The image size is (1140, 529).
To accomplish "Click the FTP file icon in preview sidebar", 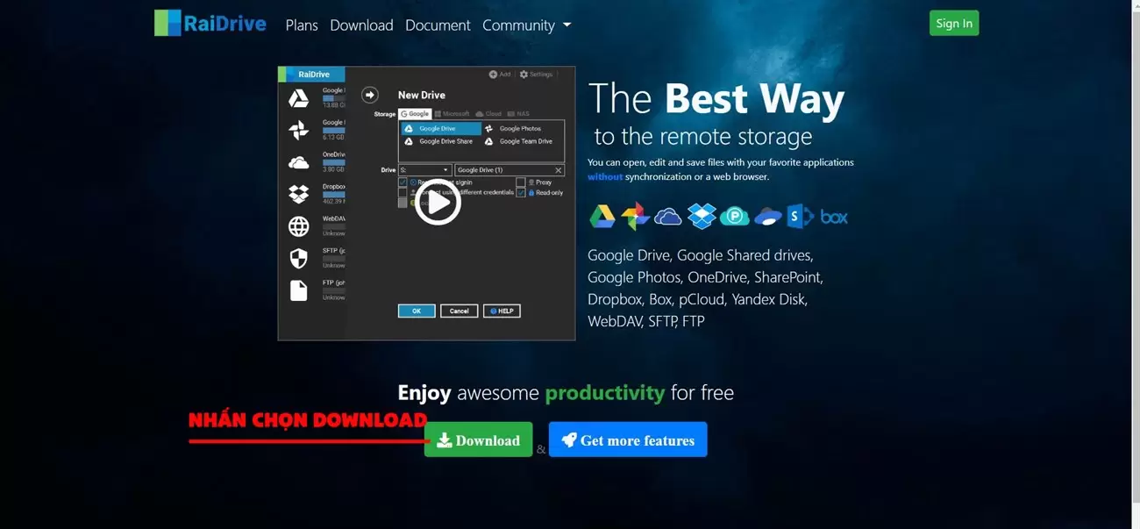I will [x=299, y=290].
